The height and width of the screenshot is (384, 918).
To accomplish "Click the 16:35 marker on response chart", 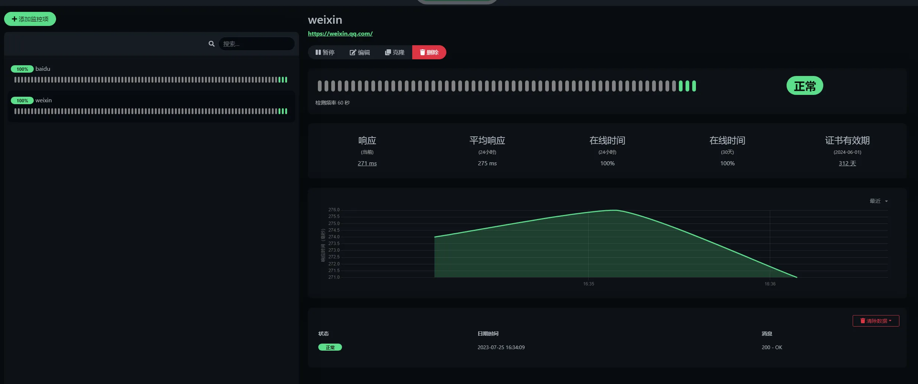I will click(588, 284).
